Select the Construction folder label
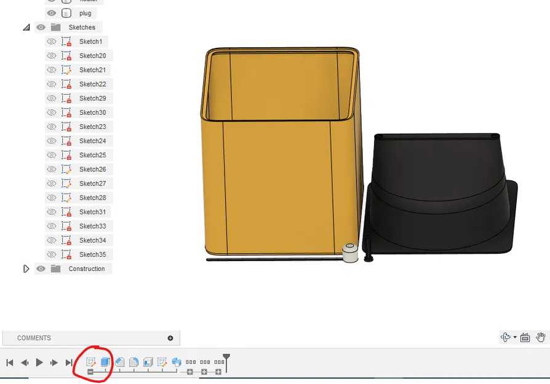Screen dimensions: 550x384 click(x=87, y=268)
